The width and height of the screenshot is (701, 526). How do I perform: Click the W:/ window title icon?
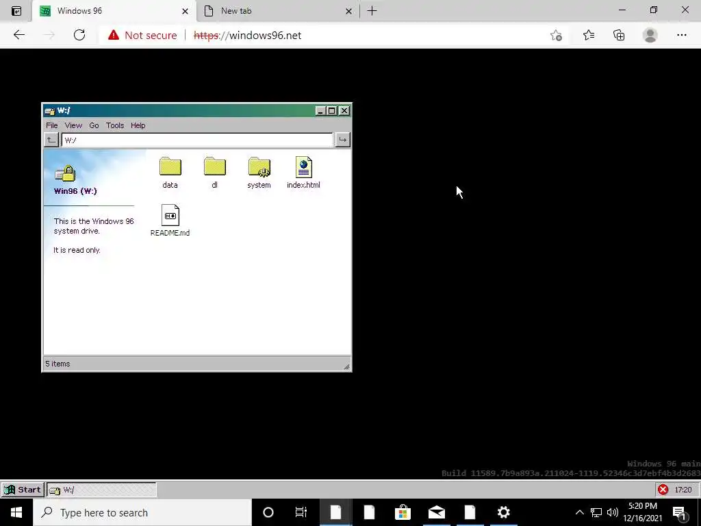(x=49, y=111)
